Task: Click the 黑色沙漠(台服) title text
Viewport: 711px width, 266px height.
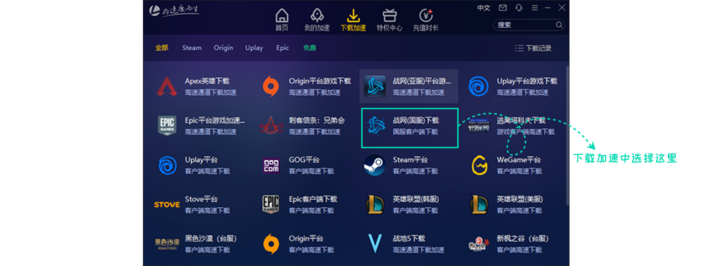Action: tap(210, 239)
